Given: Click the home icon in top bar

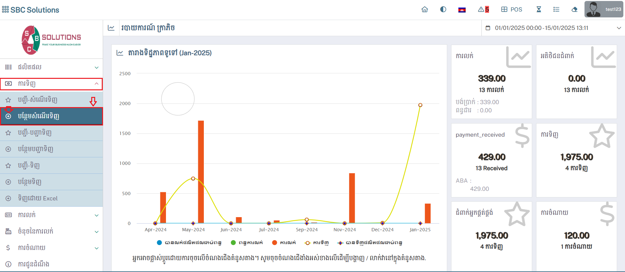Looking at the screenshot, I should coord(424,10).
